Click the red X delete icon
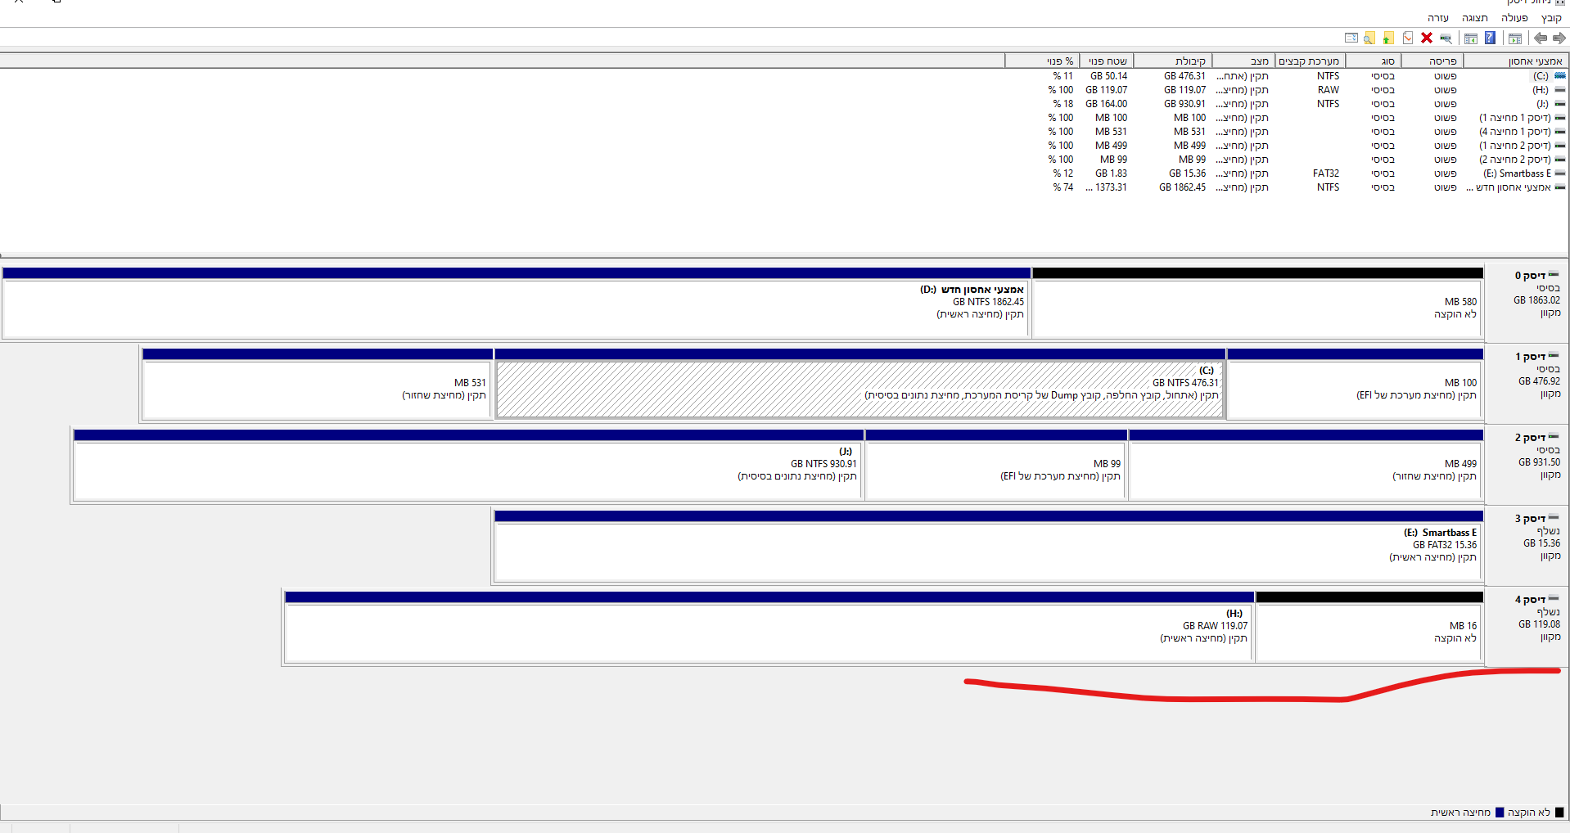The width and height of the screenshot is (1570, 833). (x=1427, y=38)
